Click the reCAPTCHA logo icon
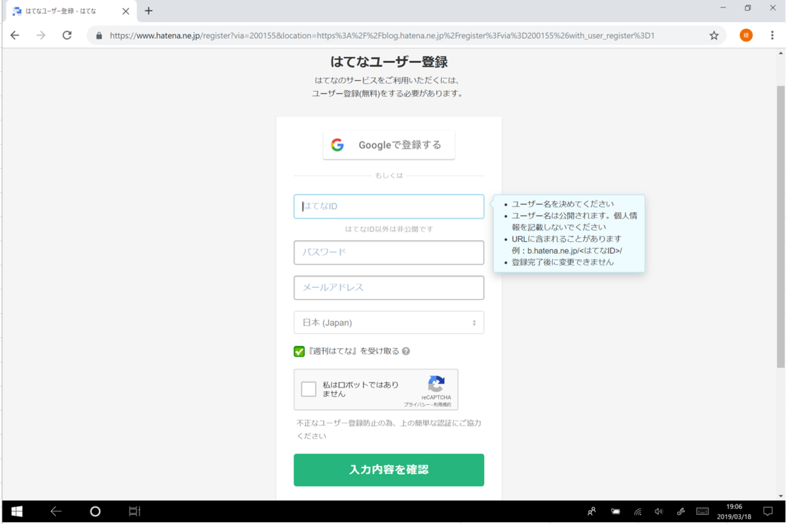 point(436,384)
